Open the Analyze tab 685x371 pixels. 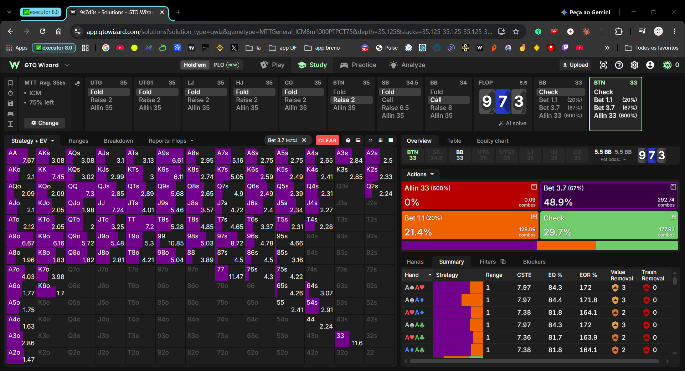[x=407, y=65]
